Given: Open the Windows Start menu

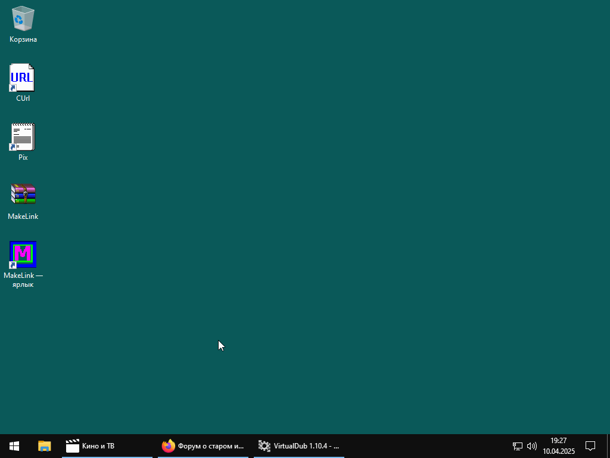Looking at the screenshot, I should (14, 446).
